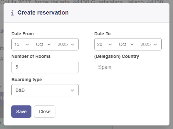Save the reservation
This screenshot has height=129, width=173.
click(21, 112)
